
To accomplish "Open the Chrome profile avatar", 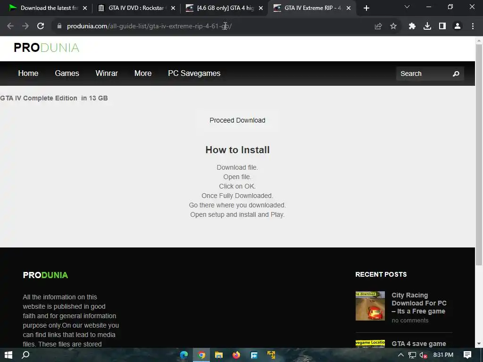I will coord(458,26).
